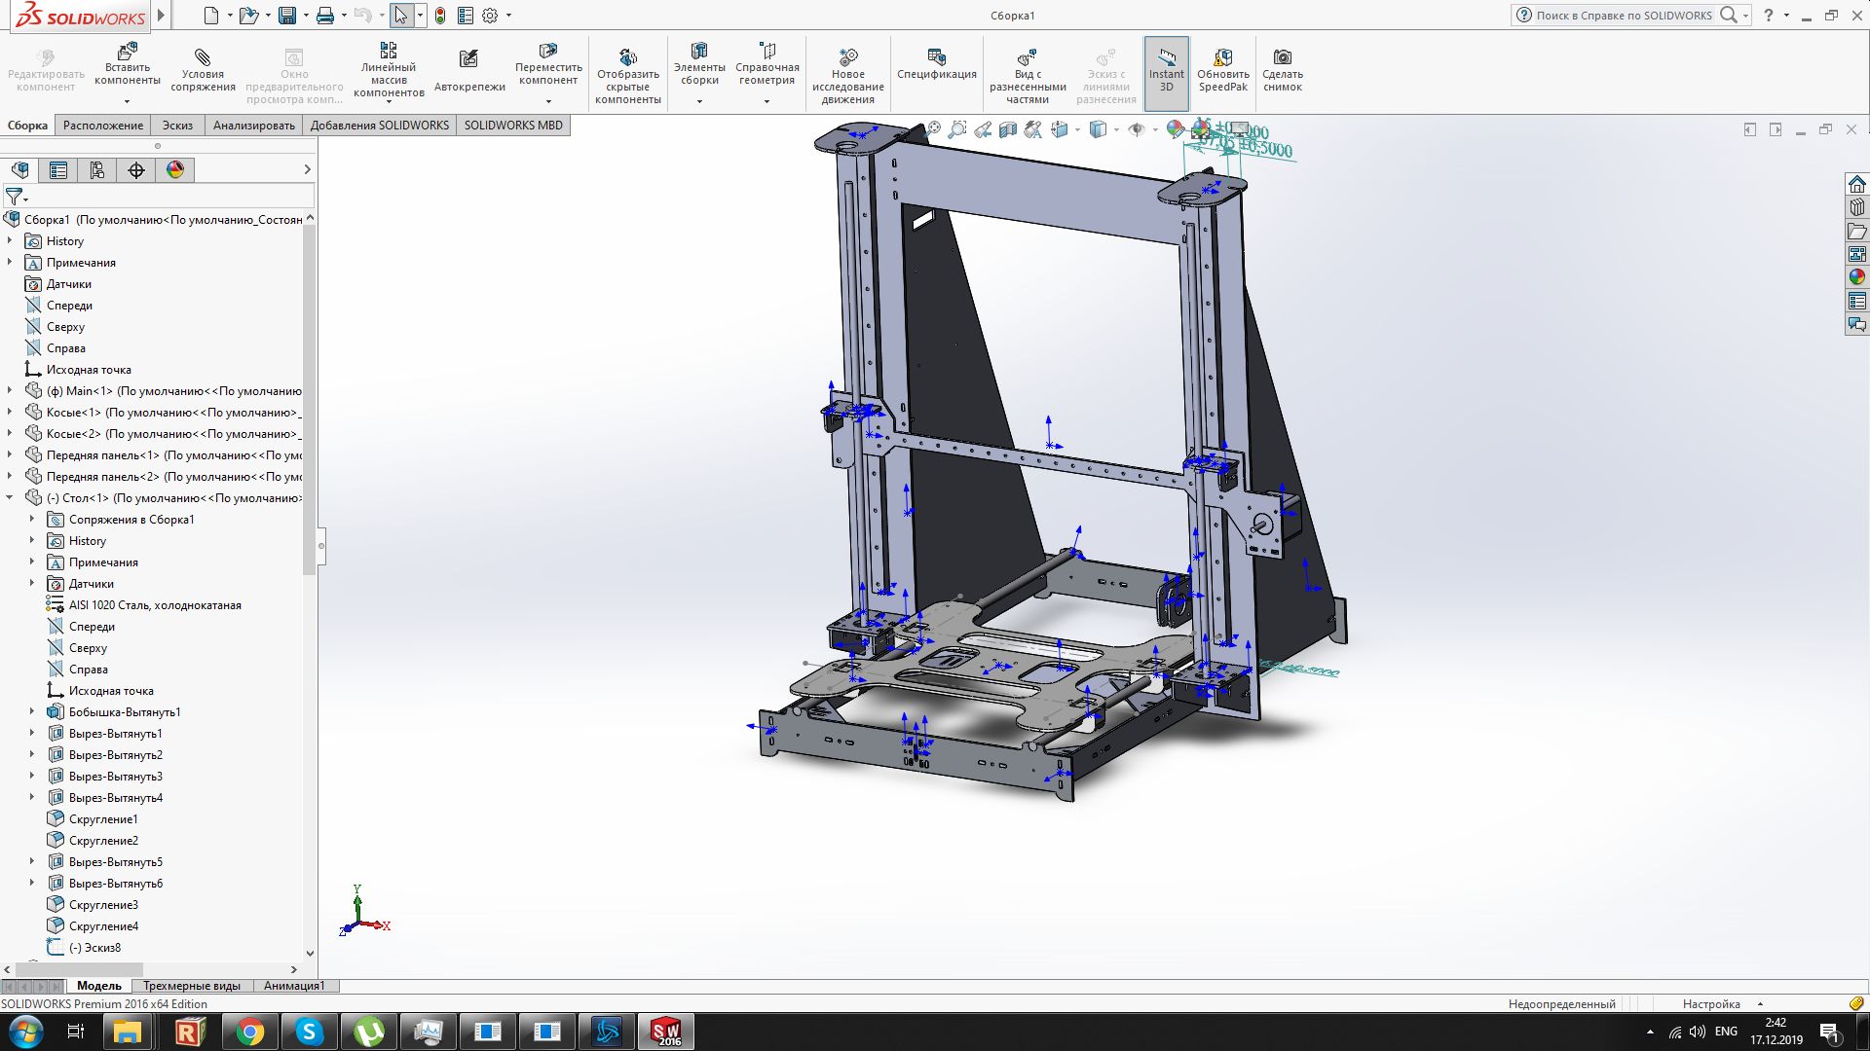Click the Save floppy disk icon

286,16
